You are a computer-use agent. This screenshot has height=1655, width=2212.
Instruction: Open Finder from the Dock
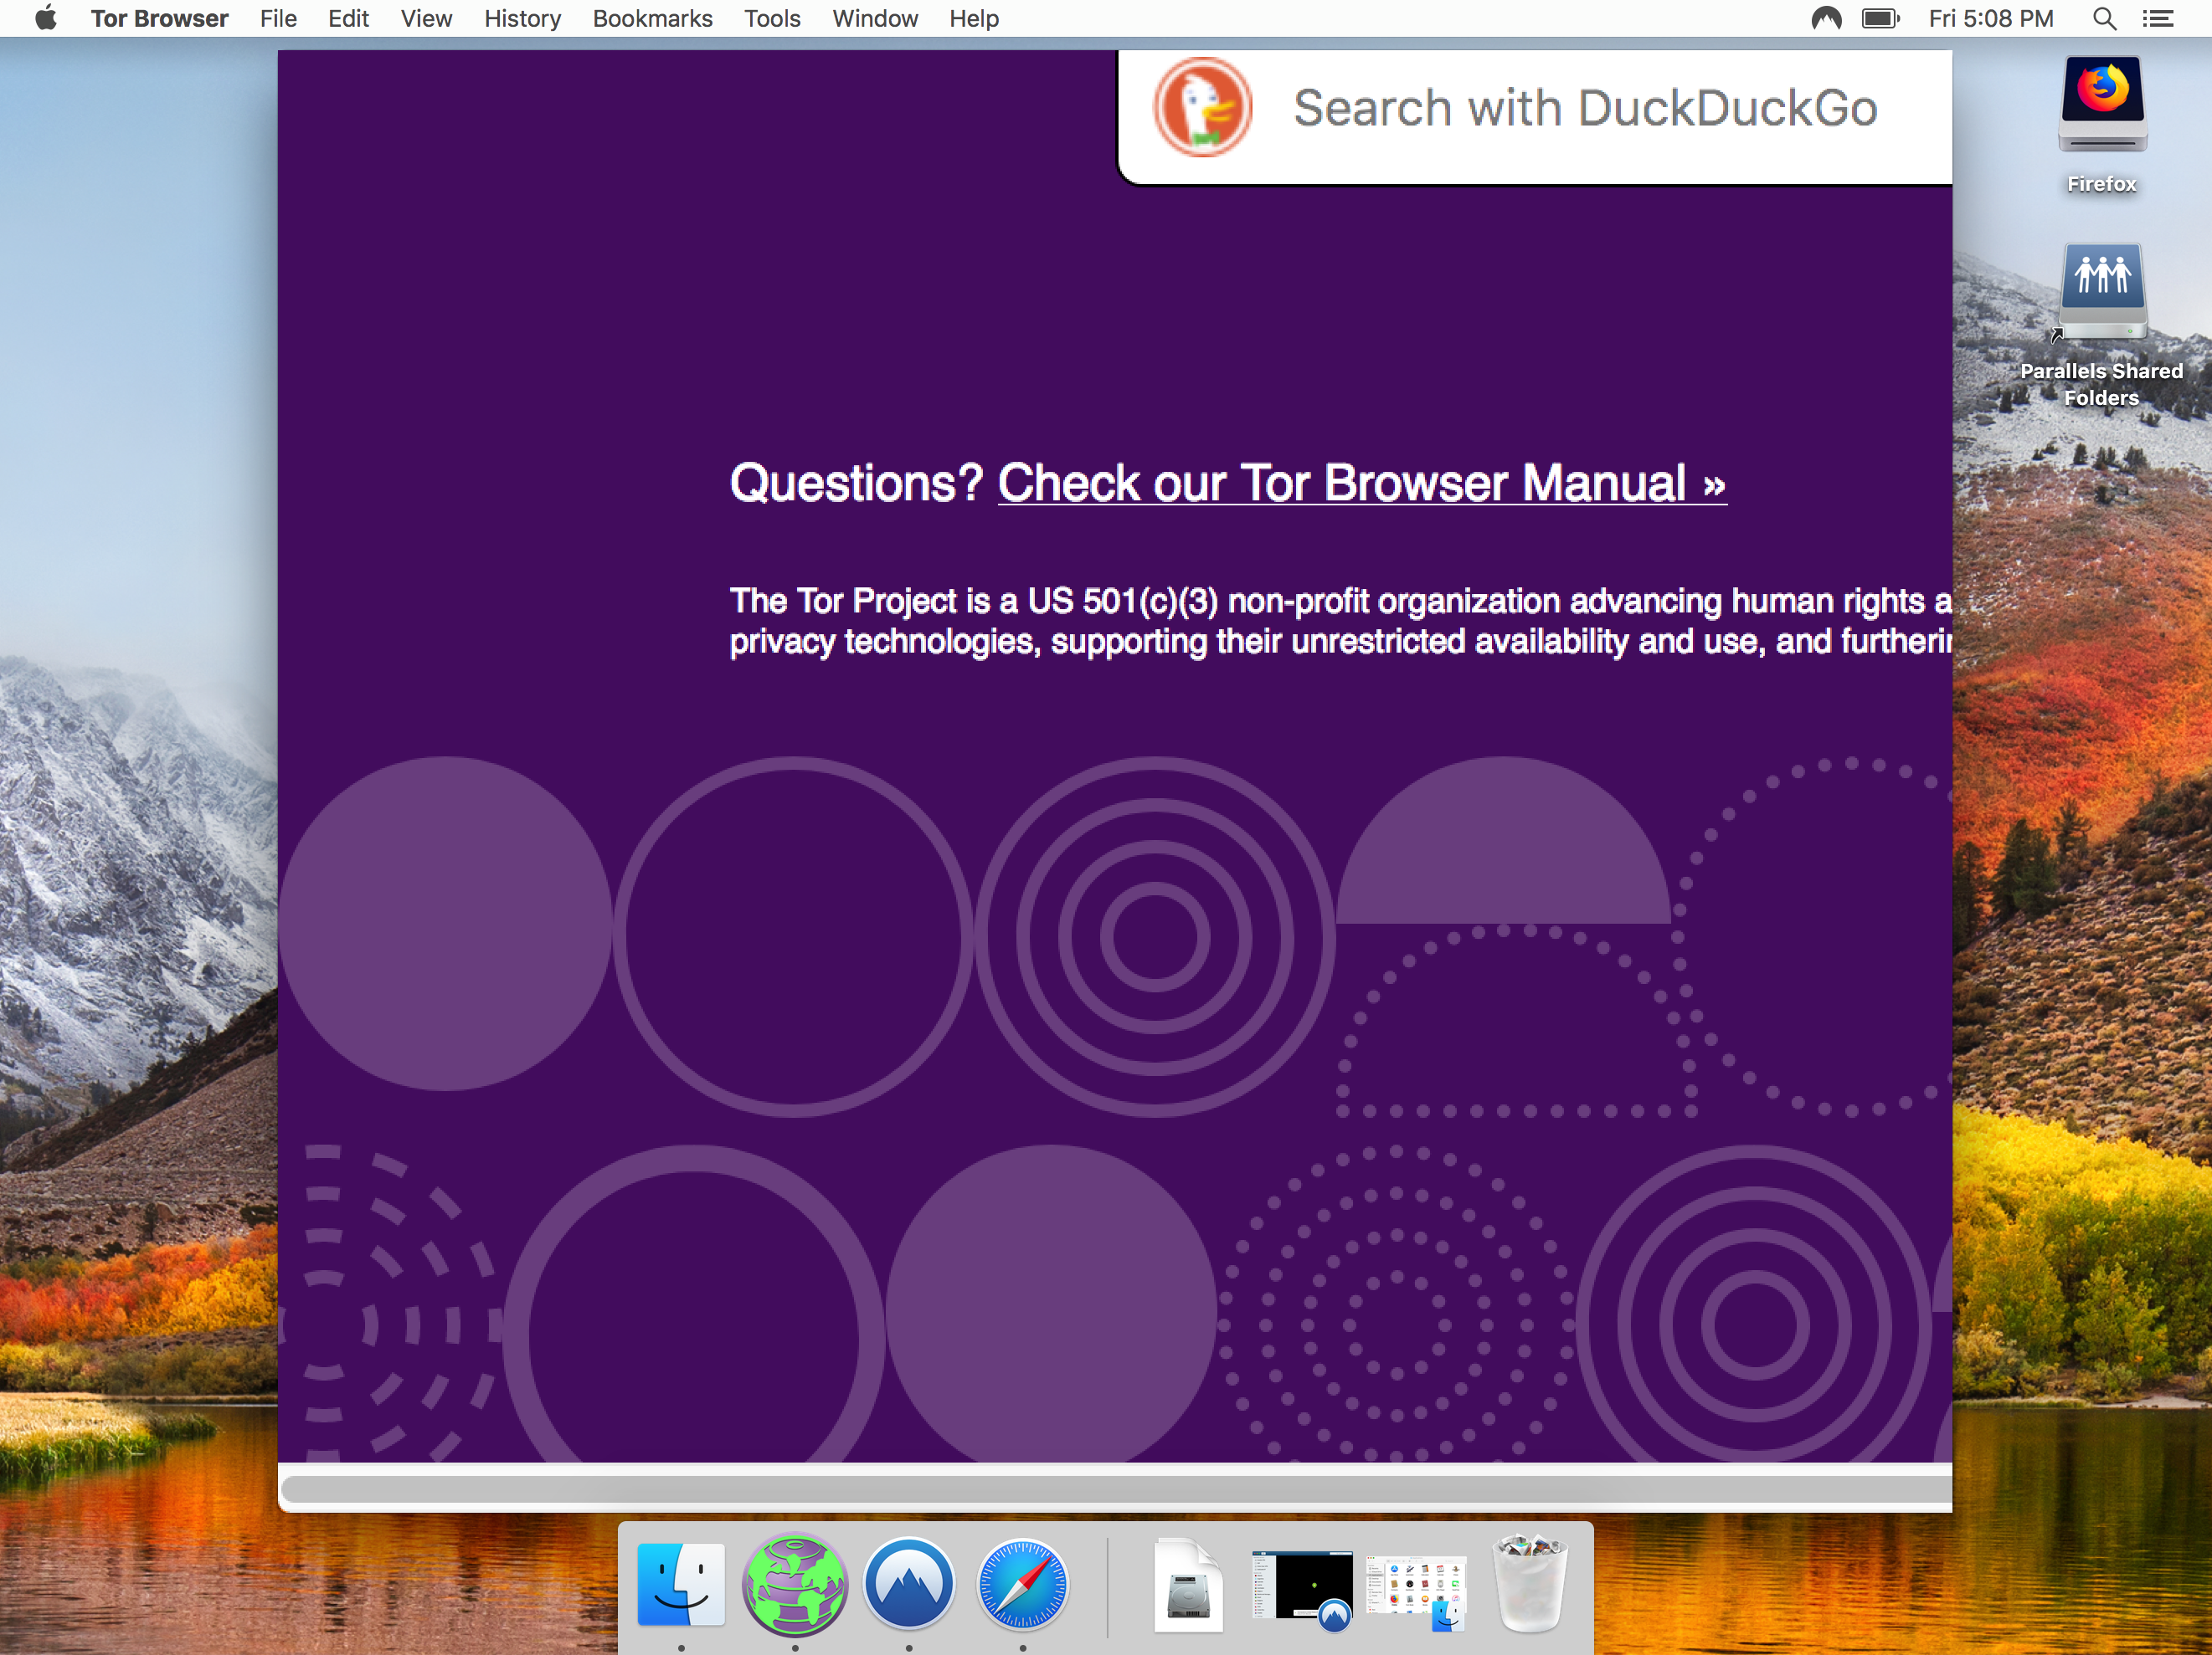(x=681, y=1584)
